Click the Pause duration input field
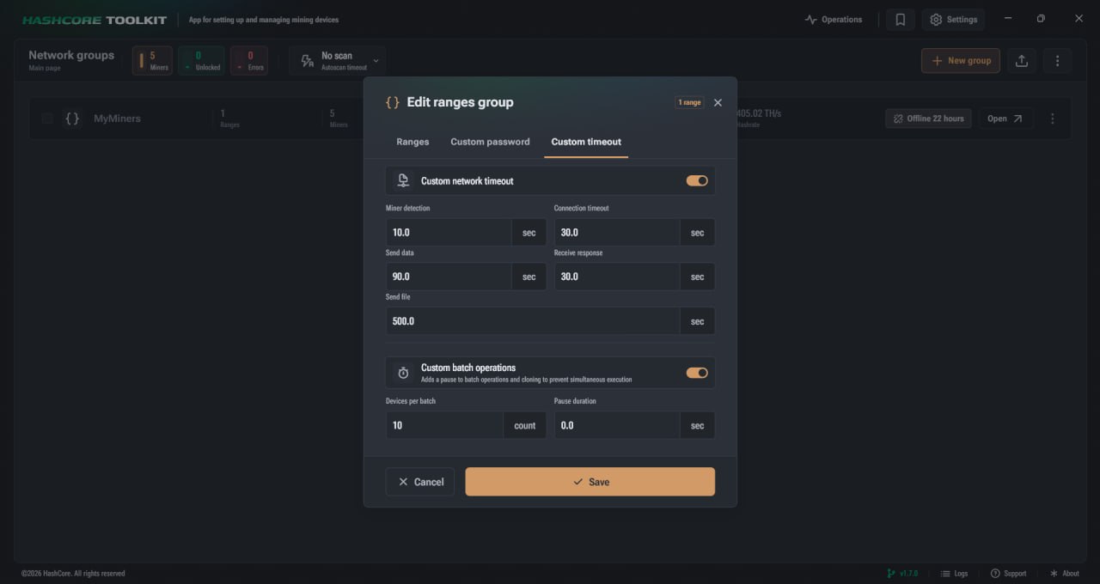Viewport: 1100px width, 584px height. tap(617, 425)
